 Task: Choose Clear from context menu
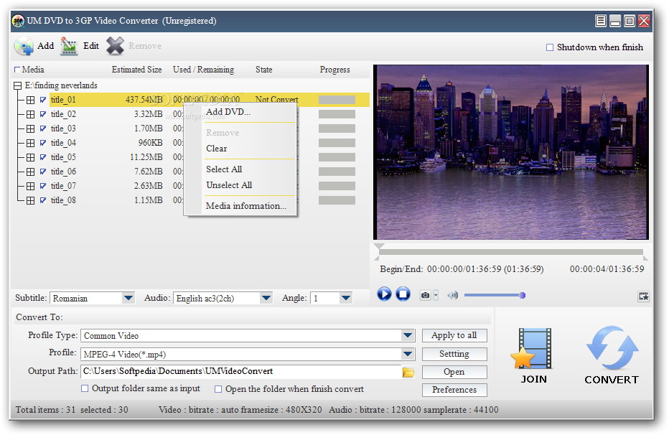pyautogui.click(x=216, y=149)
